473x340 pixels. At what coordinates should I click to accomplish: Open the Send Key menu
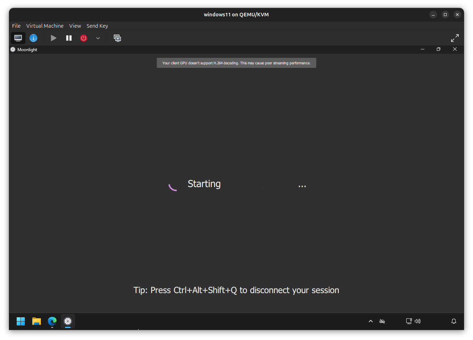click(97, 26)
